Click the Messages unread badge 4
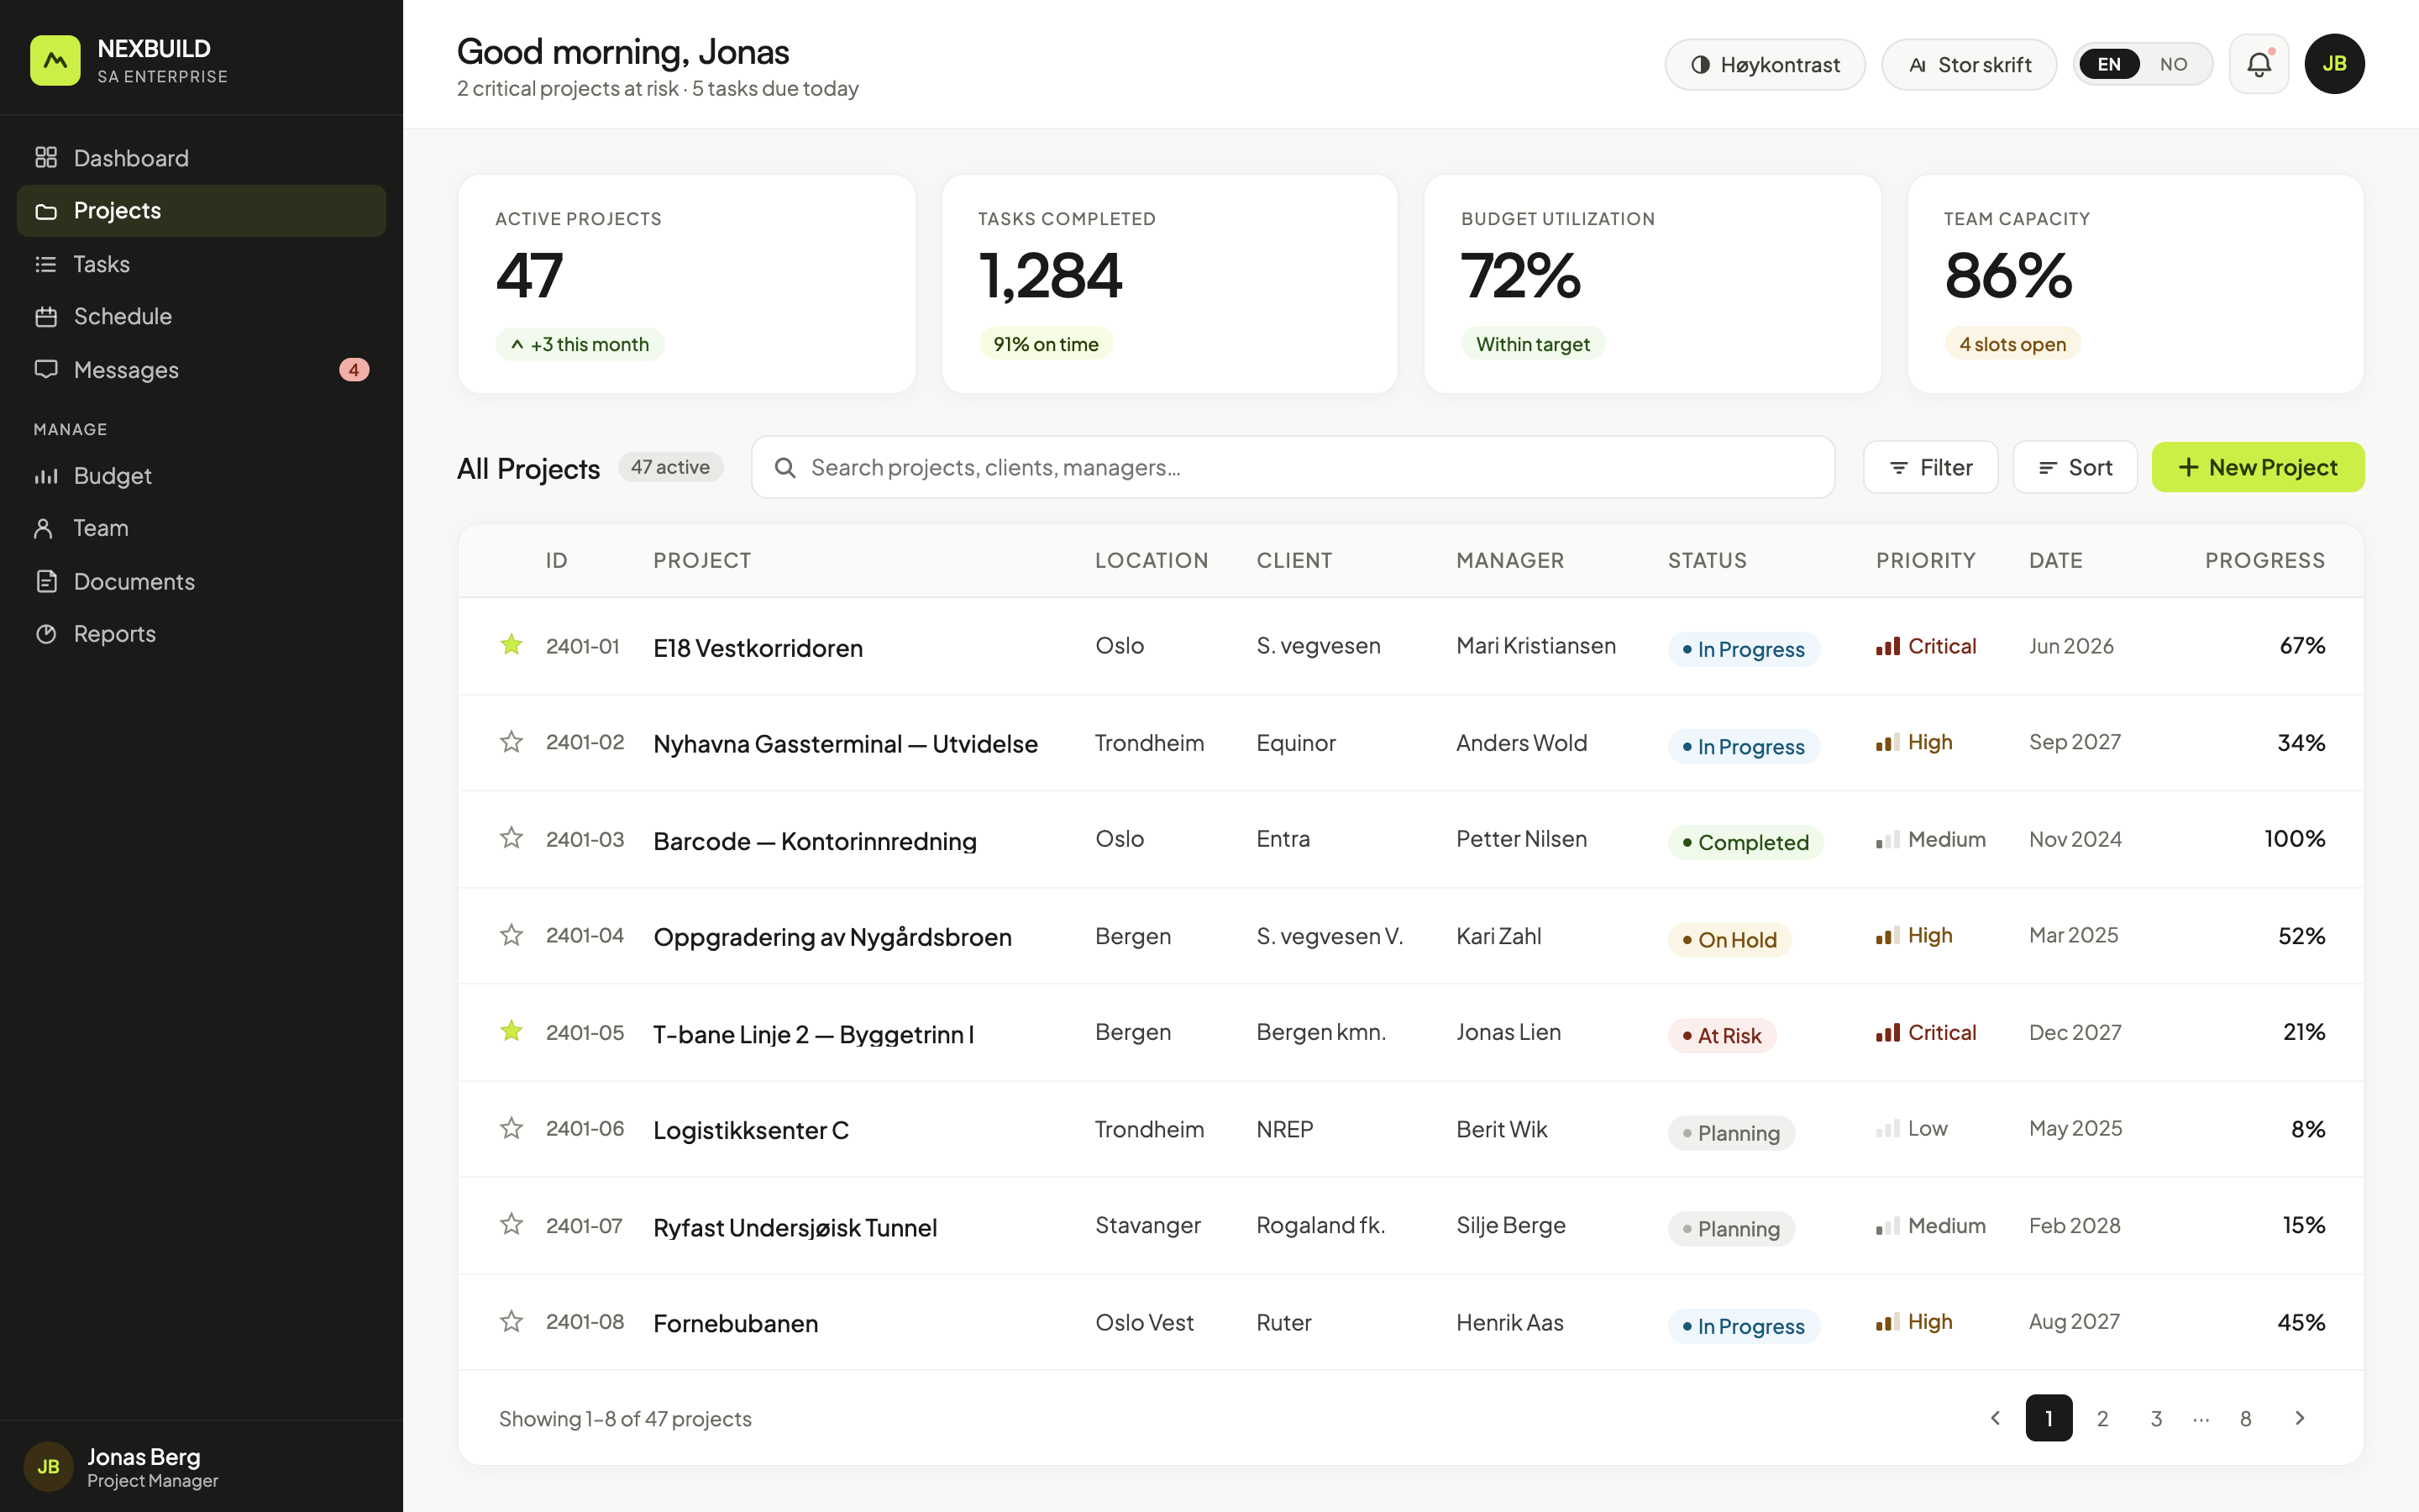The image size is (2419, 1512). [x=354, y=370]
